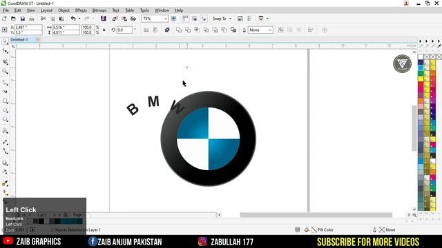Toggle show guidelines button
This screenshot has height=248, width=442.
pos(204,19)
